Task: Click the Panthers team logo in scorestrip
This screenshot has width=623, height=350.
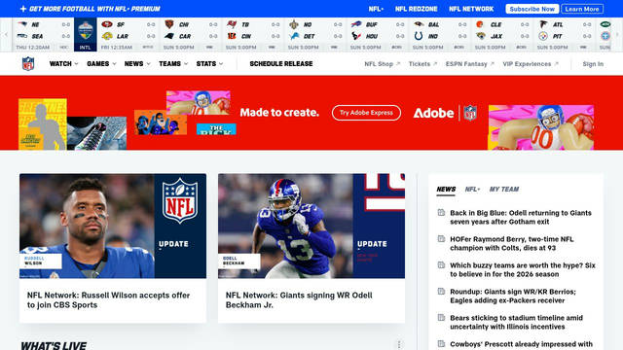Action: pos(169,36)
